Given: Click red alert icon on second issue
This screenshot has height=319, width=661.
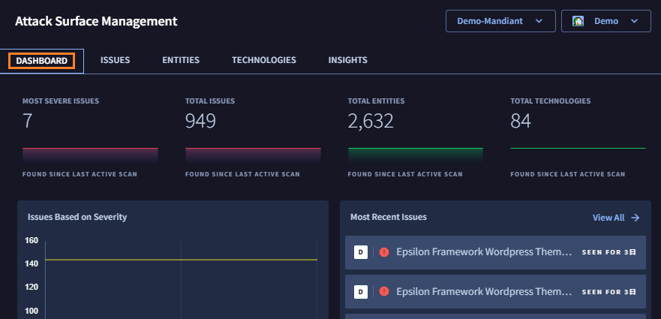Looking at the screenshot, I should click(x=384, y=291).
